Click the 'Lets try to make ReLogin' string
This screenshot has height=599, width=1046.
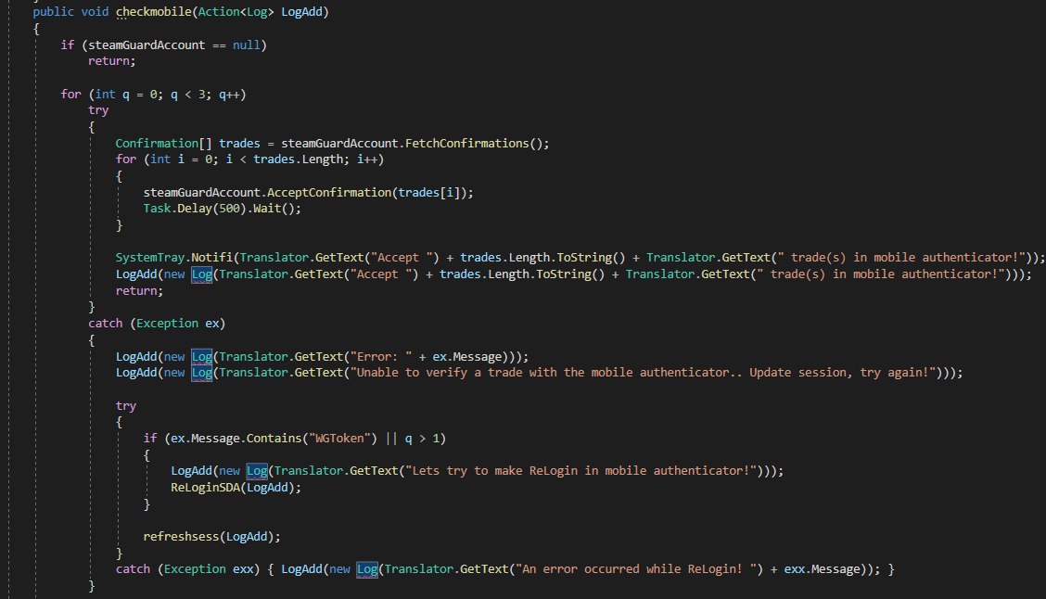click(x=583, y=471)
